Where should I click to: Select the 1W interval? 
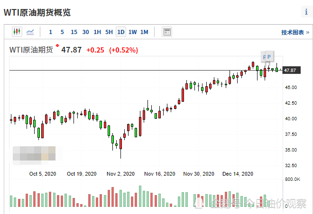pyautogui.click(x=132, y=32)
